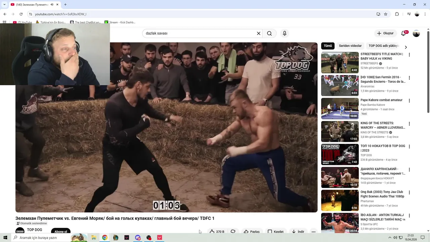Click the Oluştur create button

(385, 33)
